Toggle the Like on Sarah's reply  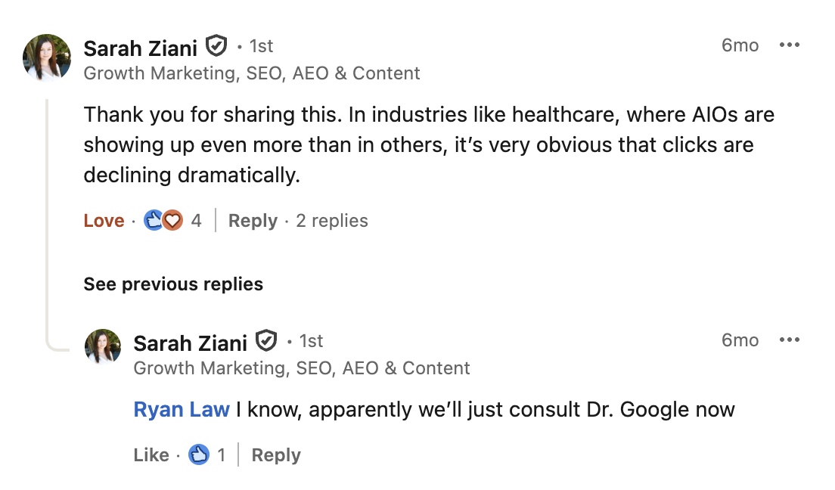click(x=151, y=454)
